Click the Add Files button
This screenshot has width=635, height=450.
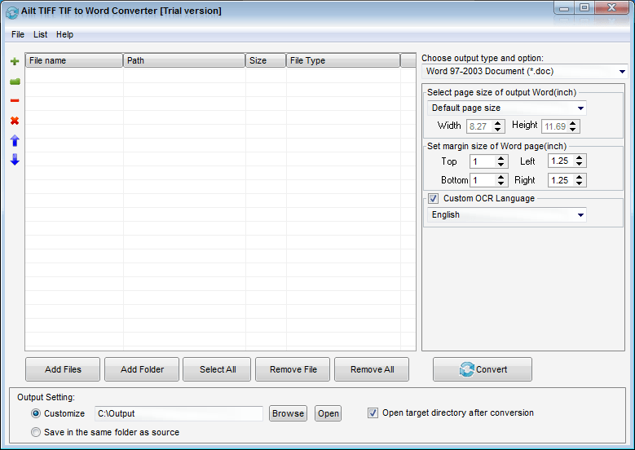[x=63, y=369]
